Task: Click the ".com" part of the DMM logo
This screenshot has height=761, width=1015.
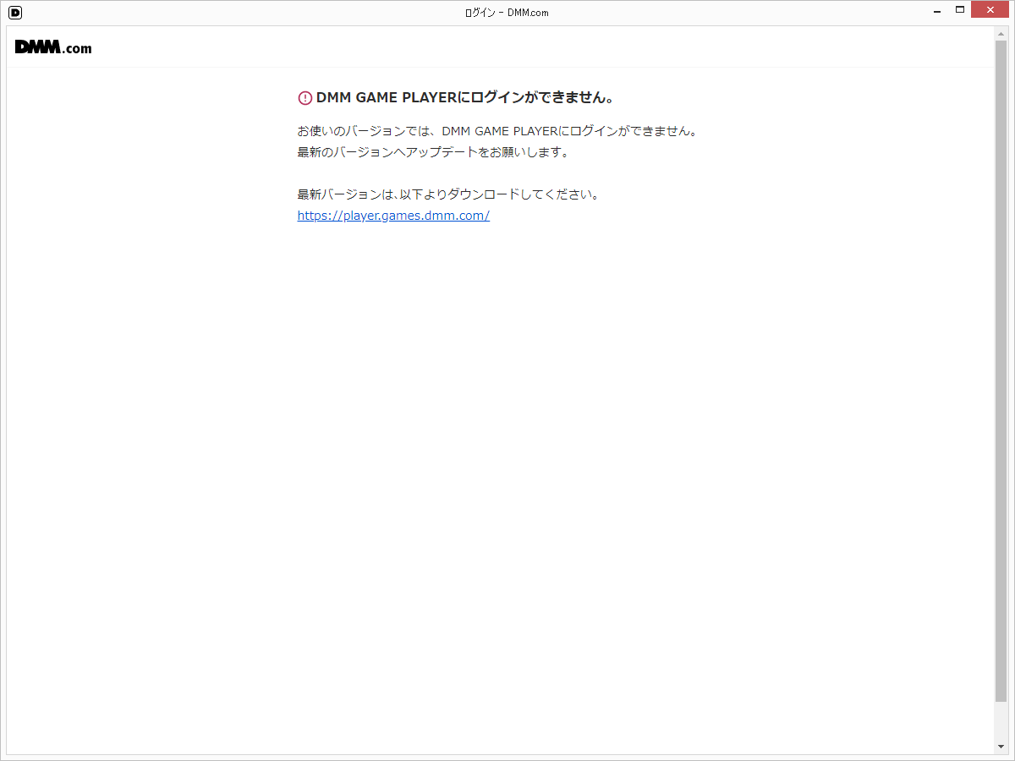Action: pyautogui.click(x=77, y=49)
